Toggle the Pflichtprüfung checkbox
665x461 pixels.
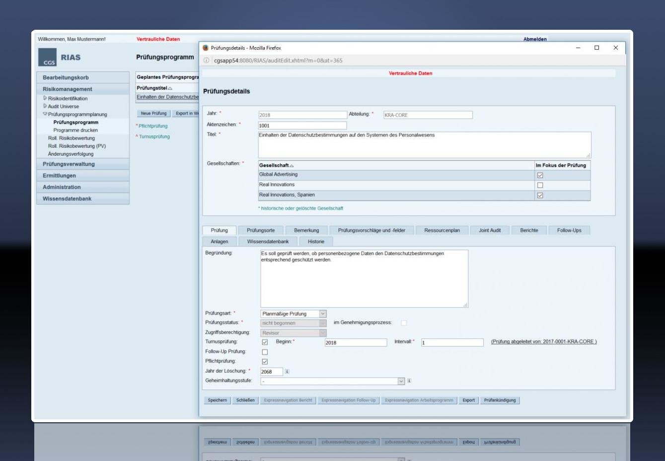coord(265,362)
